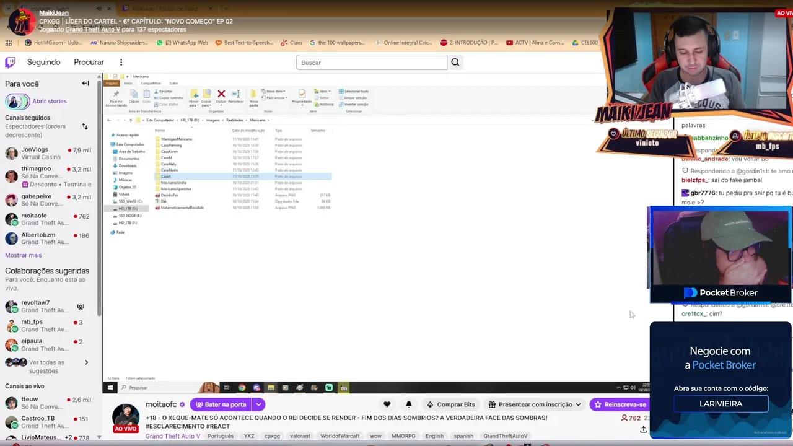Image resolution: width=793 pixels, height=446 pixels.
Task: Focus the Buscar search field
Action: tap(371, 63)
